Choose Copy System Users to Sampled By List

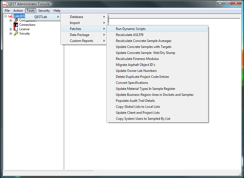(143, 119)
